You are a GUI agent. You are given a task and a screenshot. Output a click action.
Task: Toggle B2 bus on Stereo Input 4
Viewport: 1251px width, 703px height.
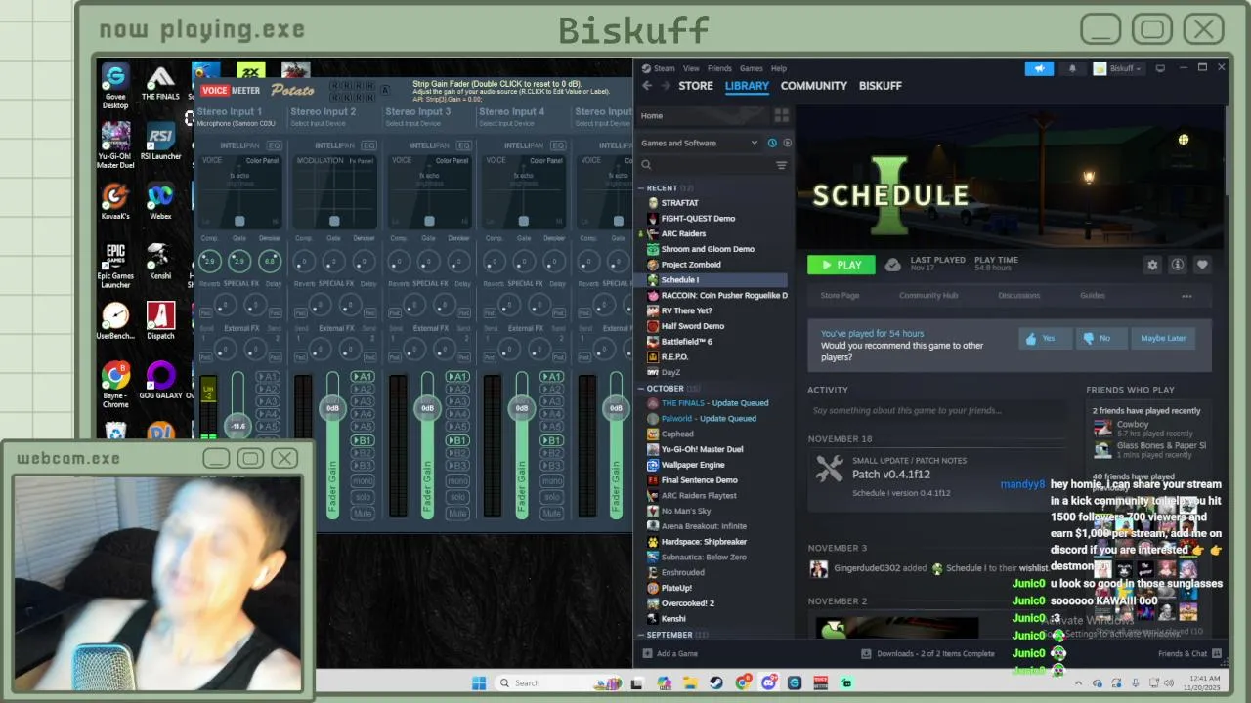click(x=552, y=453)
